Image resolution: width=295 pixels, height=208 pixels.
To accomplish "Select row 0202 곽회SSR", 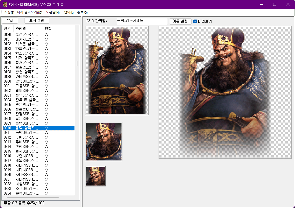I will click(x=39, y=90).
